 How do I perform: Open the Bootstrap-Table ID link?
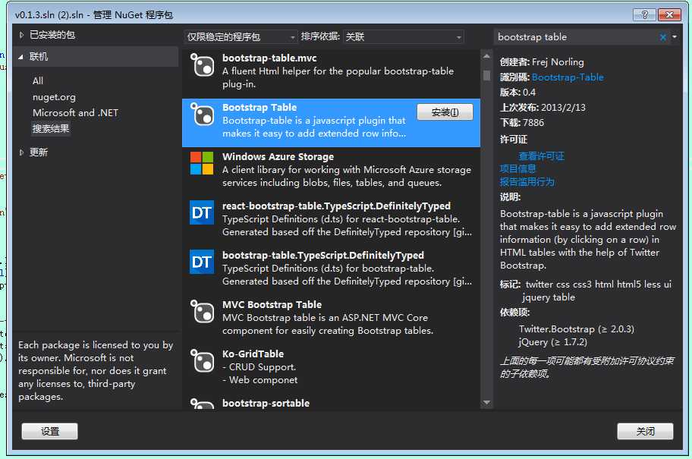pyautogui.click(x=568, y=77)
